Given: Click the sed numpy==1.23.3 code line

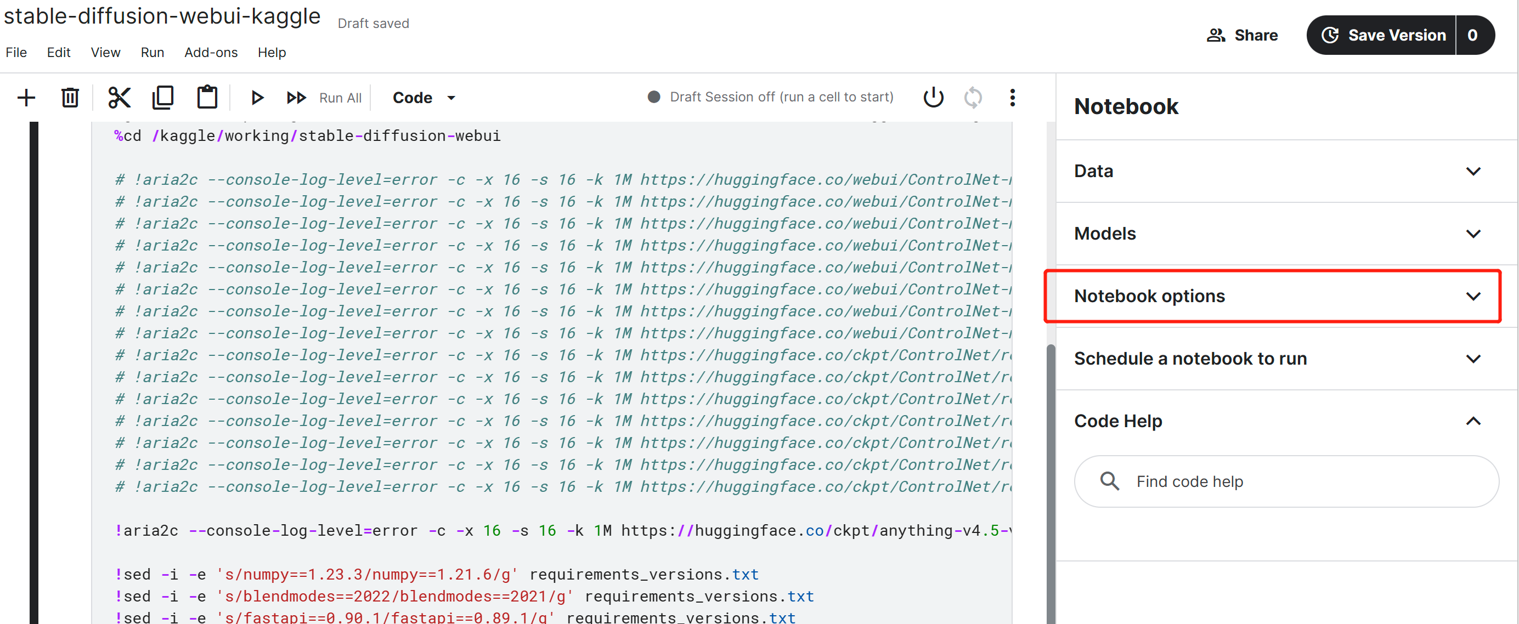Looking at the screenshot, I should pyautogui.click(x=436, y=575).
